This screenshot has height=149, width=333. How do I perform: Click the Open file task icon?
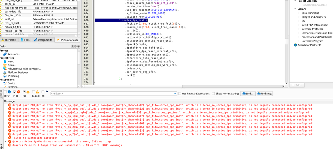click(5, 65)
